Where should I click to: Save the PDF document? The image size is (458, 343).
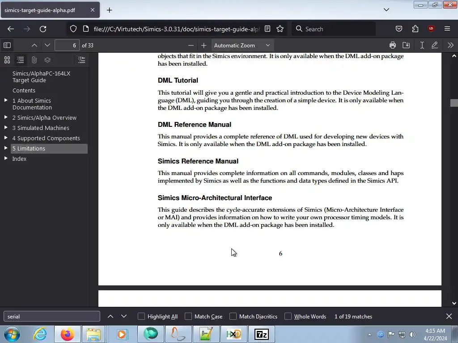pos(406,45)
